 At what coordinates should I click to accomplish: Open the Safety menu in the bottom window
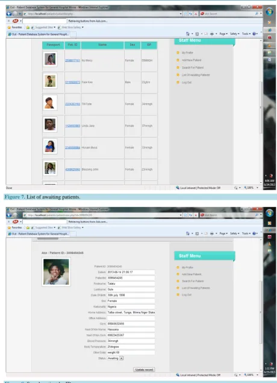[x=235, y=234]
